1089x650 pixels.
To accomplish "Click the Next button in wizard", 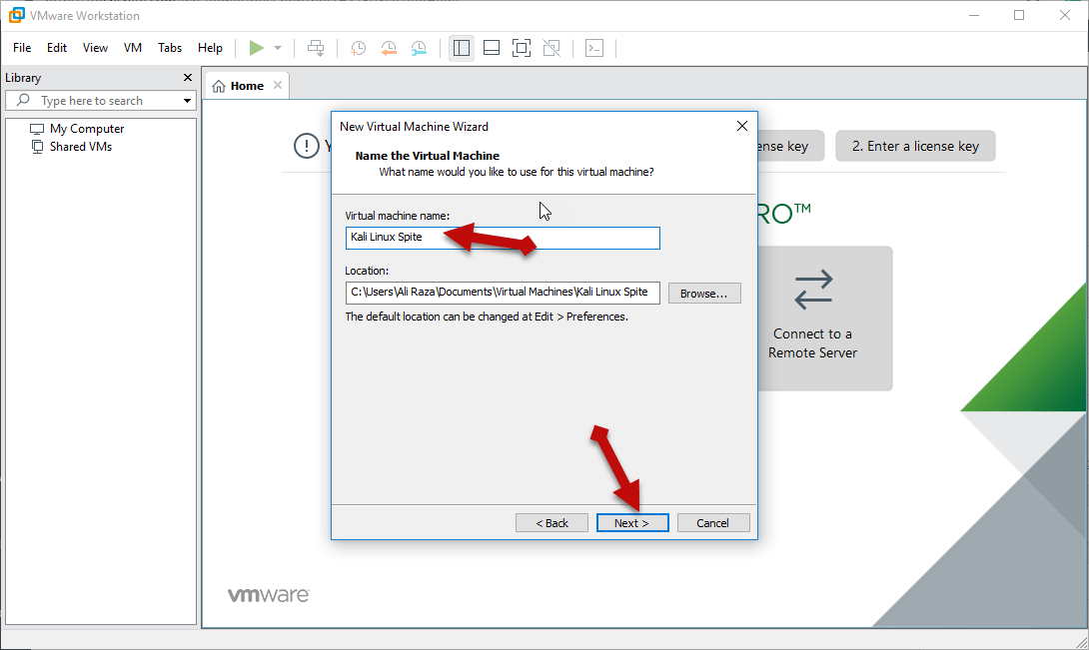I will pos(631,523).
